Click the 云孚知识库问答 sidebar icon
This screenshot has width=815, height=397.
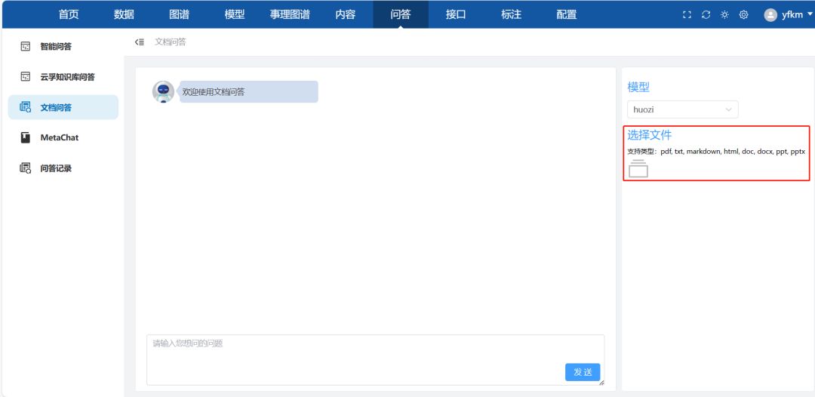25,77
